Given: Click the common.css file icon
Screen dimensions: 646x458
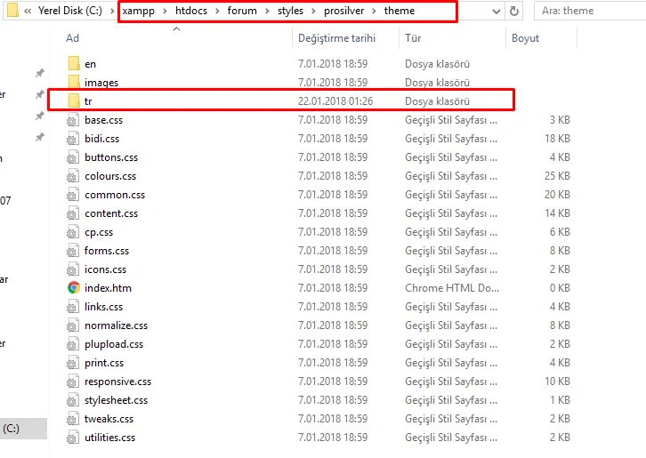Looking at the screenshot, I should tap(73, 195).
